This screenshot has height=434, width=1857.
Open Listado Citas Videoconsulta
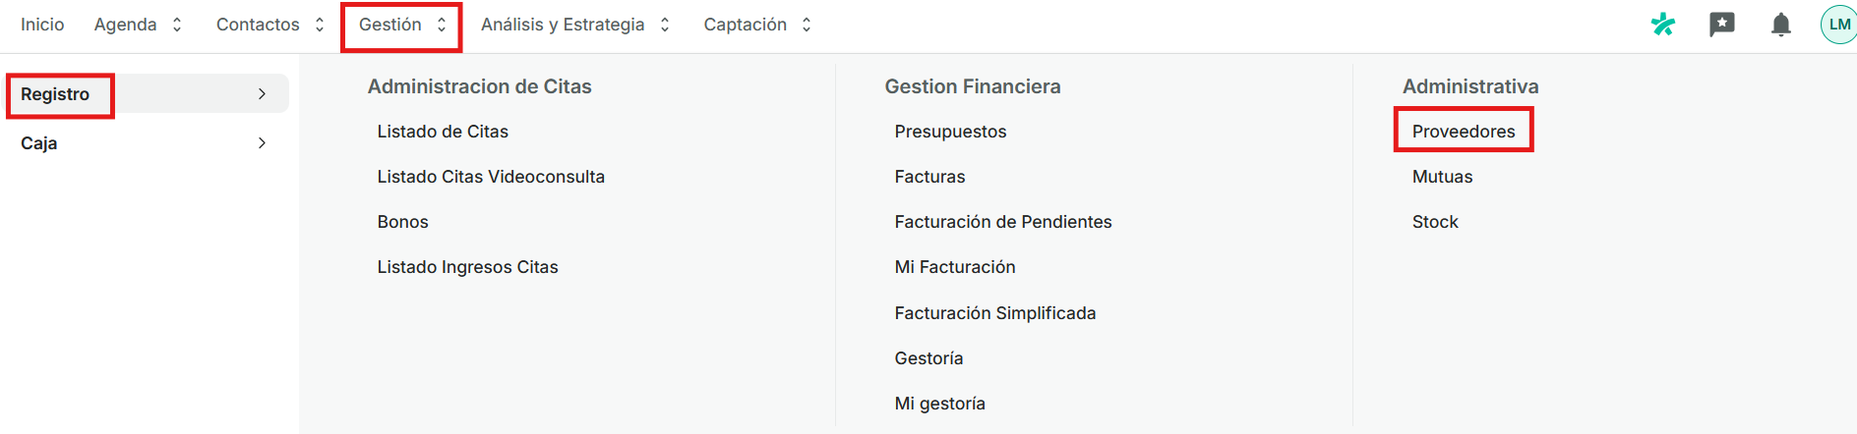pyautogui.click(x=491, y=177)
